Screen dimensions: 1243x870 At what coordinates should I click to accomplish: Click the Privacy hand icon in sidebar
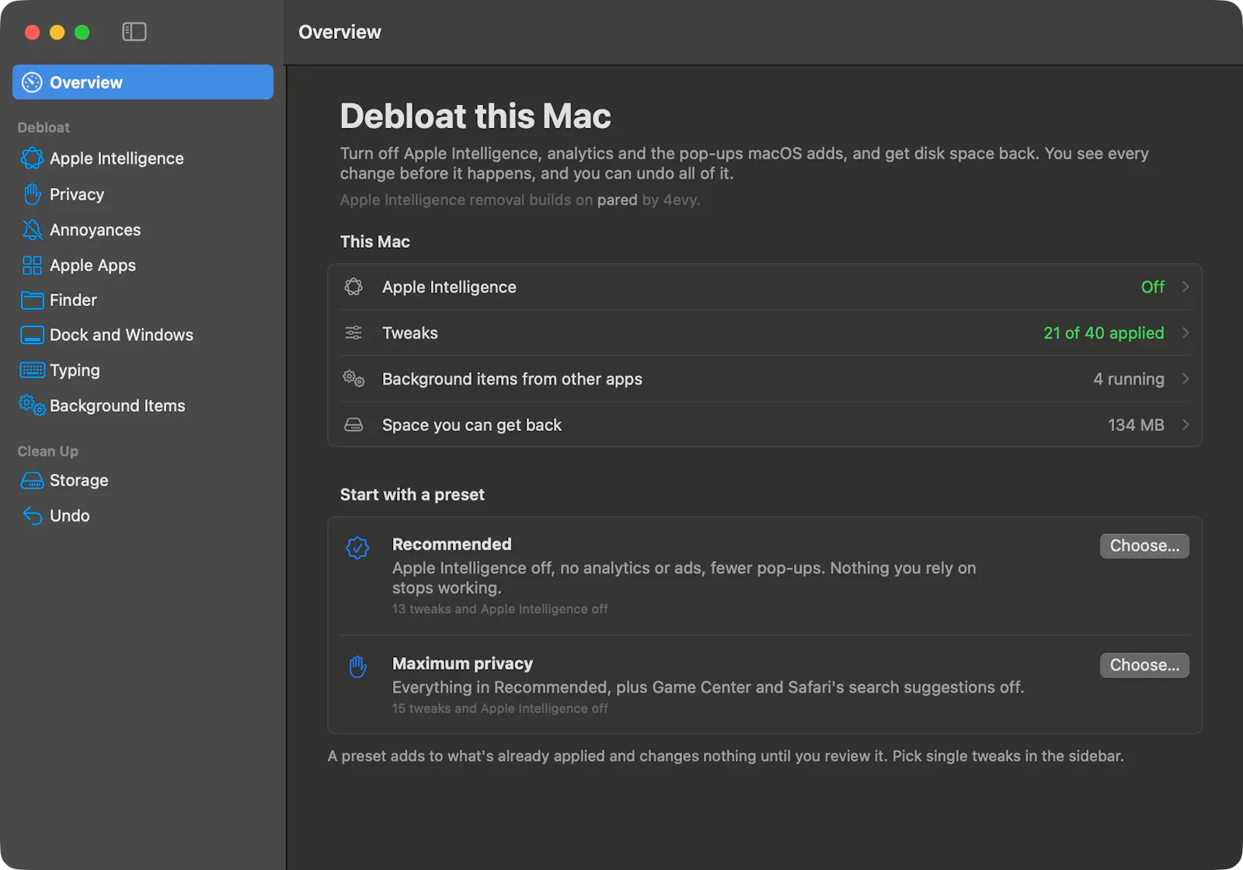coord(32,194)
